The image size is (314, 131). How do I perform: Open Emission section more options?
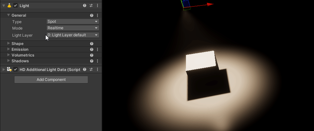click(97, 49)
